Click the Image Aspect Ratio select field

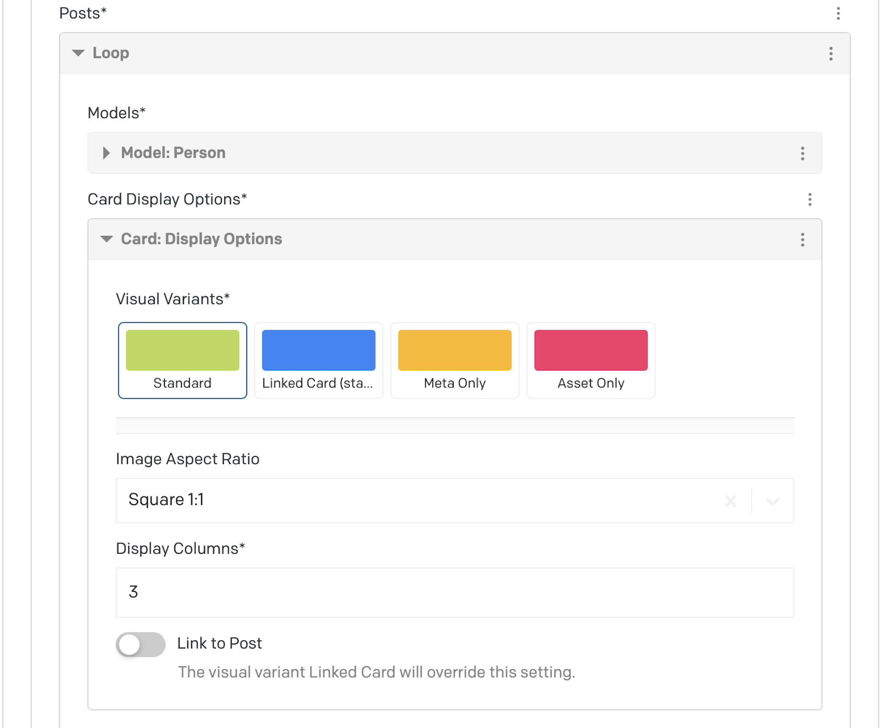[x=455, y=501]
